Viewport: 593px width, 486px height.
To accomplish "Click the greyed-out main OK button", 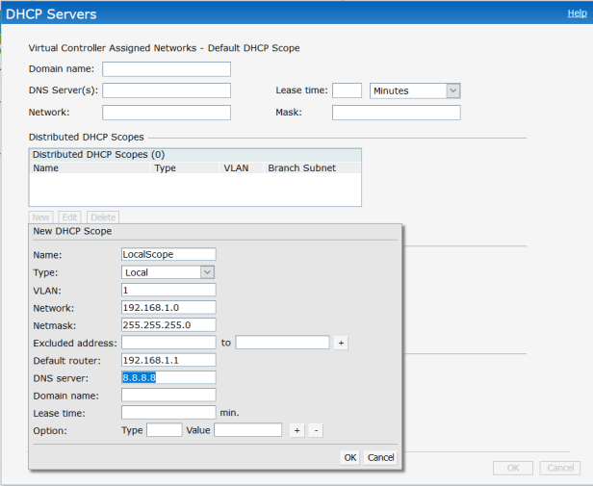I will 513,469.
